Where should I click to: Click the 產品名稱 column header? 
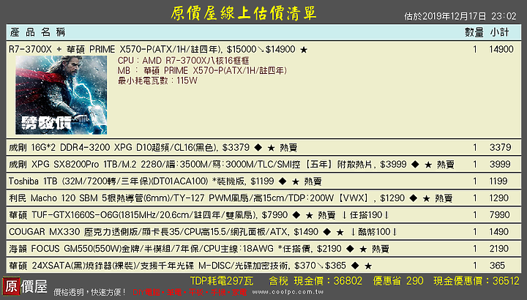(x=37, y=32)
